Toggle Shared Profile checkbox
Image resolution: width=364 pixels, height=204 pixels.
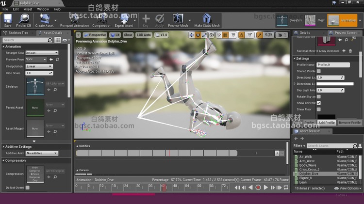click(319, 71)
